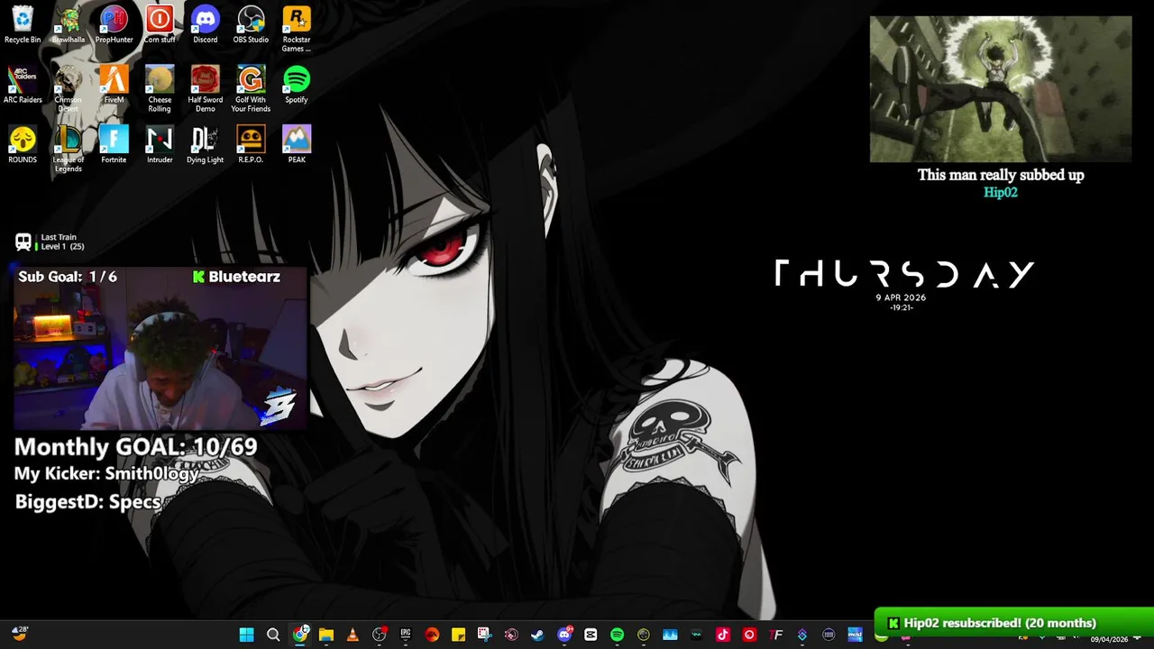The width and height of the screenshot is (1154, 649).
Task: Open the Dying Light desktop shortcut
Action: coord(205,144)
